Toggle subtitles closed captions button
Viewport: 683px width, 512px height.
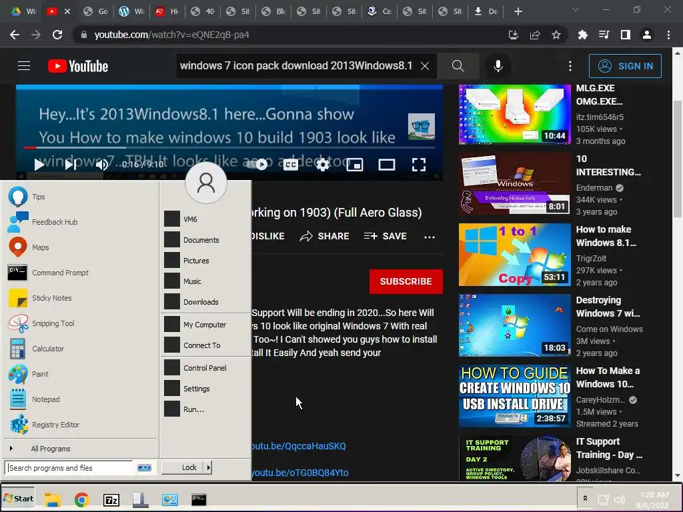tap(291, 165)
